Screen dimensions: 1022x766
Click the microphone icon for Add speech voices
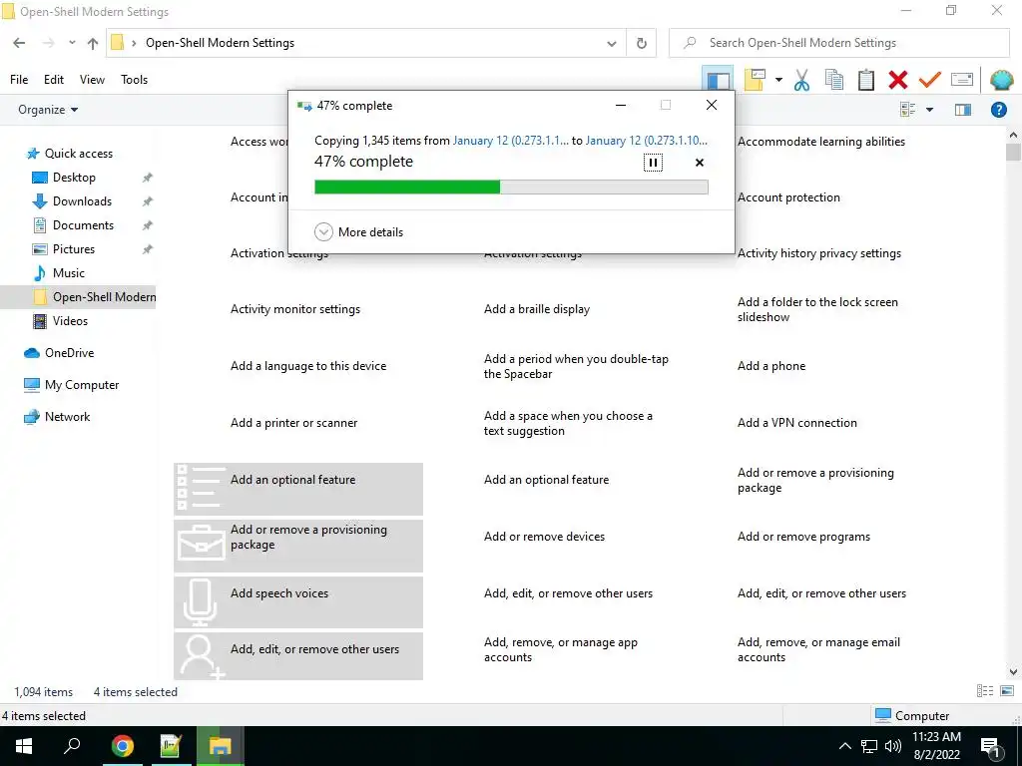(200, 601)
